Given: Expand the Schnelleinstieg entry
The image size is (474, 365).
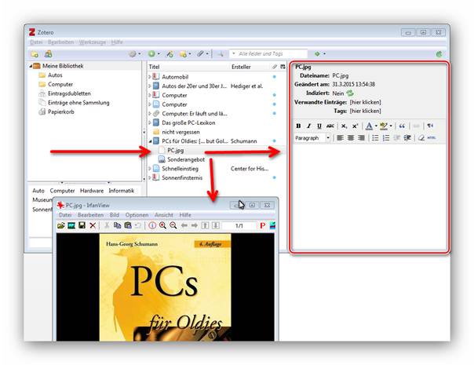Looking at the screenshot, I should click(x=150, y=169).
